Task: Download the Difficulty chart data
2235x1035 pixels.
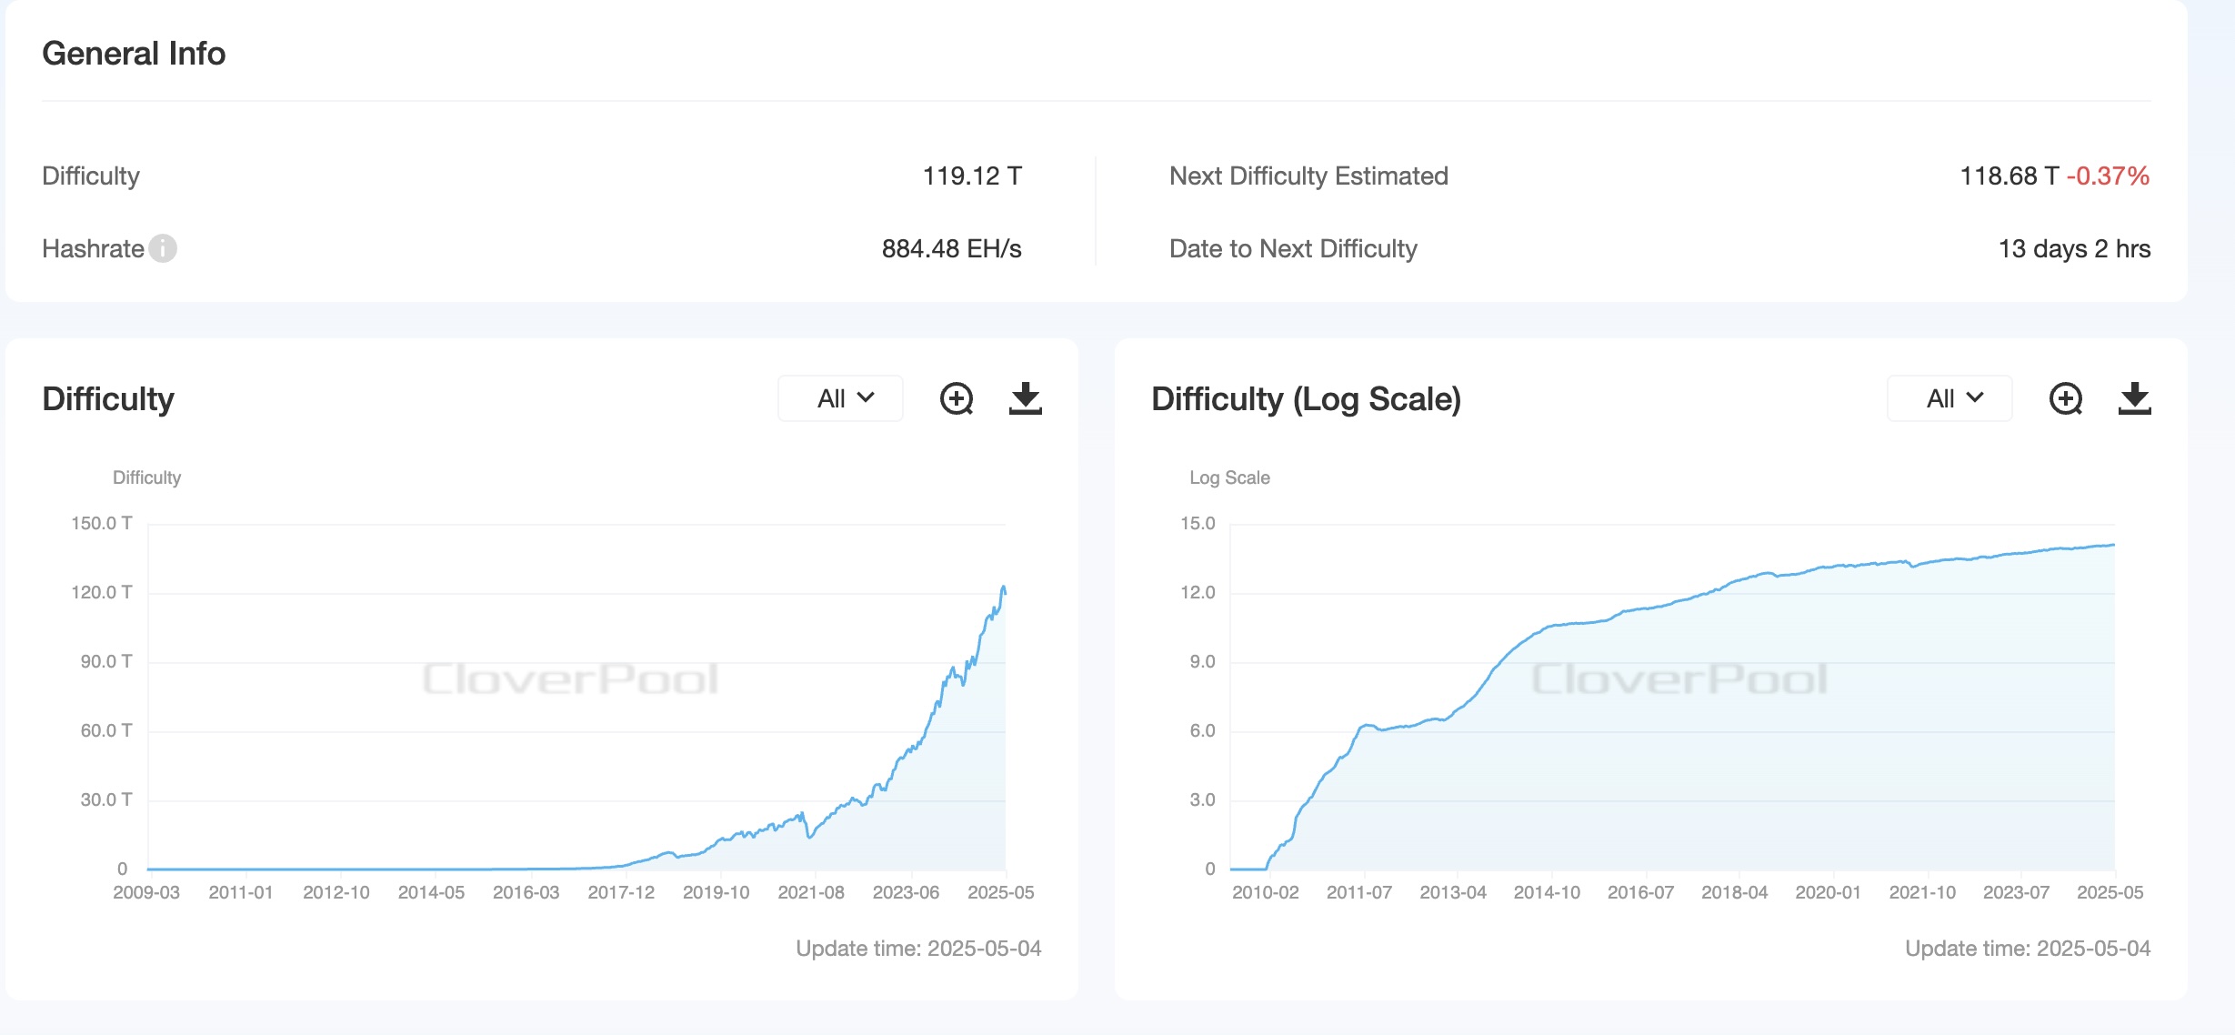Action: (1025, 398)
